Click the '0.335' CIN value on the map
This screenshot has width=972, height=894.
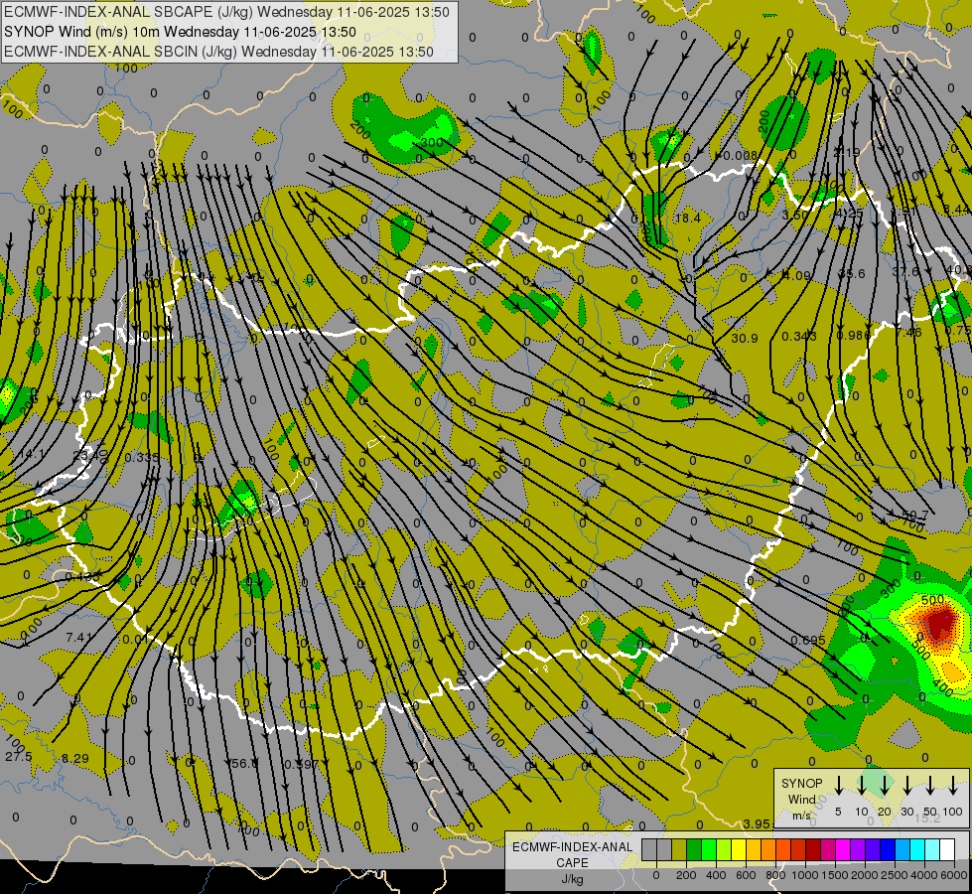141,458
